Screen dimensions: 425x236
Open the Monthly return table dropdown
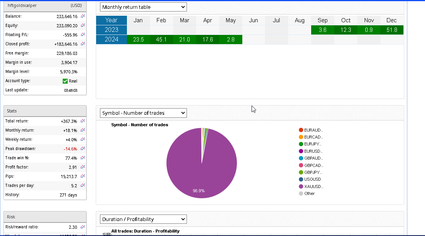pos(143,7)
